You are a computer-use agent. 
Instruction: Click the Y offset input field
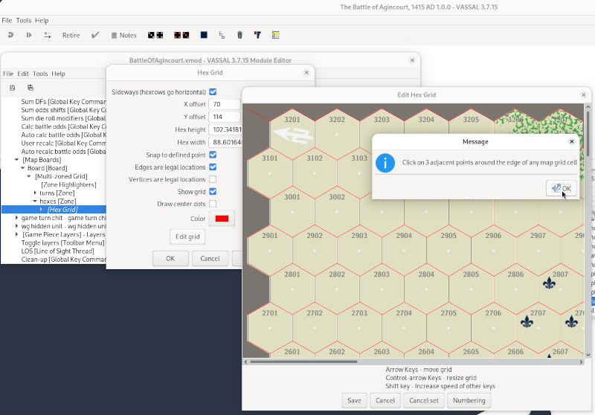click(225, 117)
